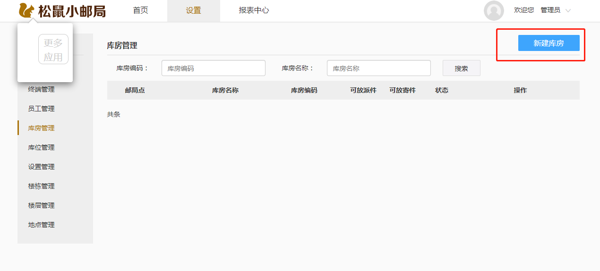This screenshot has width=600, height=271.
Task: Click the 可放派件 column header
Action: tap(363, 90)
